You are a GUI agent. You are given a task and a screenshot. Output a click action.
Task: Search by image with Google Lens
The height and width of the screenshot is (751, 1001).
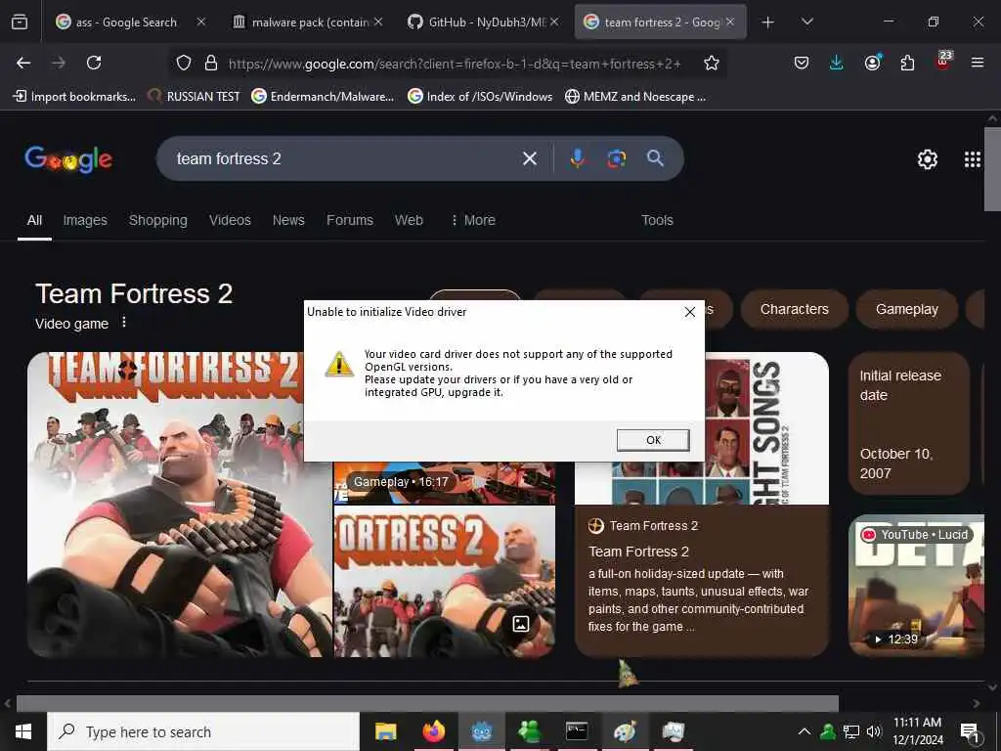616,158
